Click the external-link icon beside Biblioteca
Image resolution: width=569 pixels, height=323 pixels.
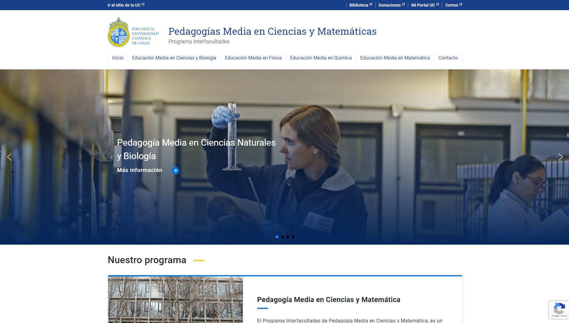tap(371, 4)
